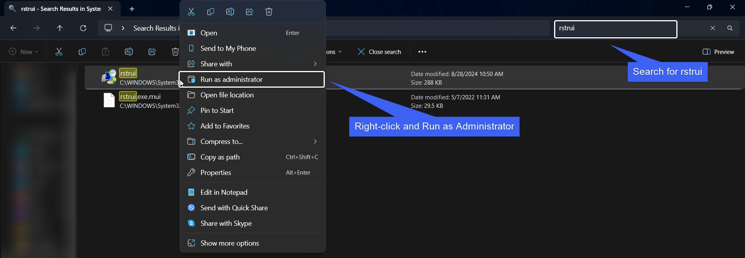Click the Share icon in the context menu
Viewport: 745px width, 258px height.
click(x=249, y=12)
